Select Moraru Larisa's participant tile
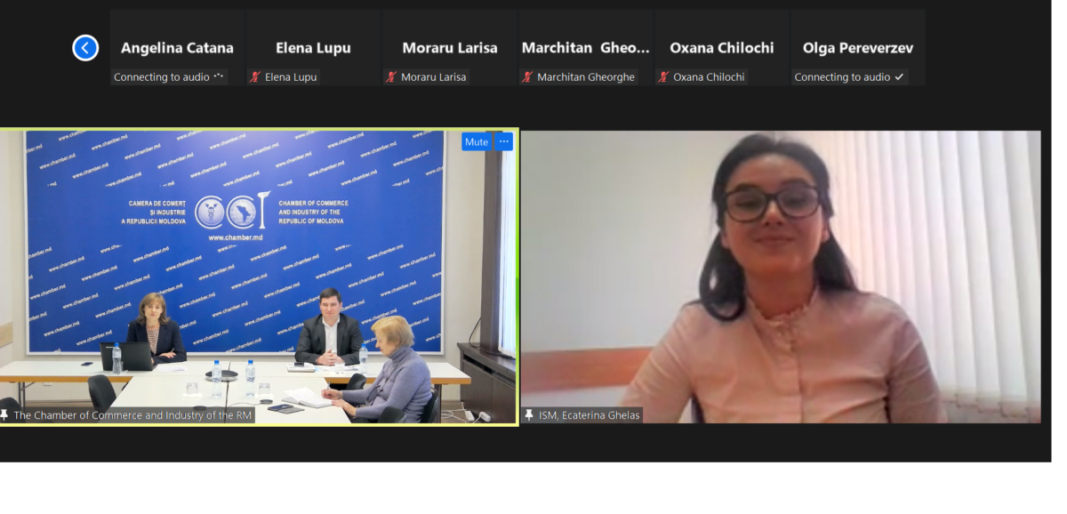The width and height of the screenshot is (1067, 514). click(x=449, y=48)
